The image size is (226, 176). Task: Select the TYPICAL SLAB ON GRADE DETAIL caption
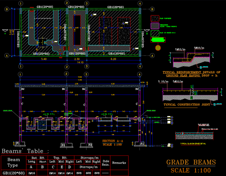[x=193, y=144]
